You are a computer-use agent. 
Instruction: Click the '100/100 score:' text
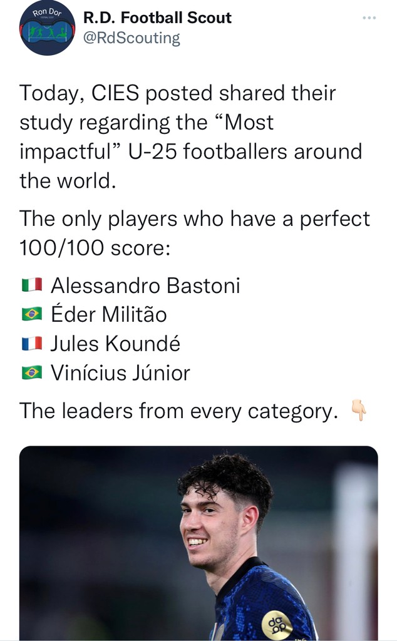(x=95, y=247)
